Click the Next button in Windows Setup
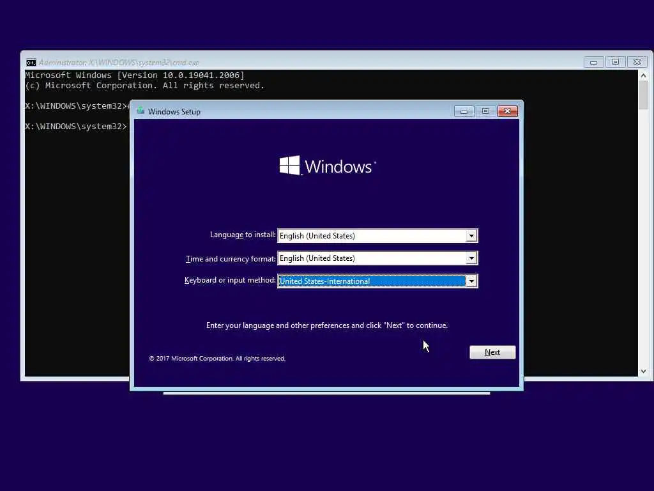 pos(492,352)
